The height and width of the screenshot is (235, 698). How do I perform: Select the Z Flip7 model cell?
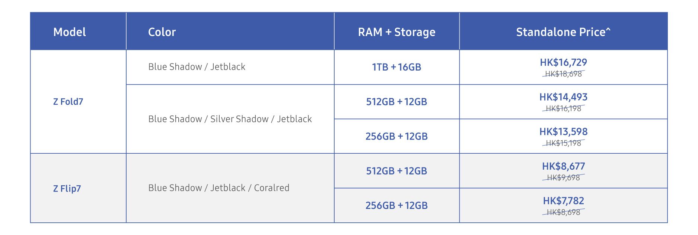point(78,188)
